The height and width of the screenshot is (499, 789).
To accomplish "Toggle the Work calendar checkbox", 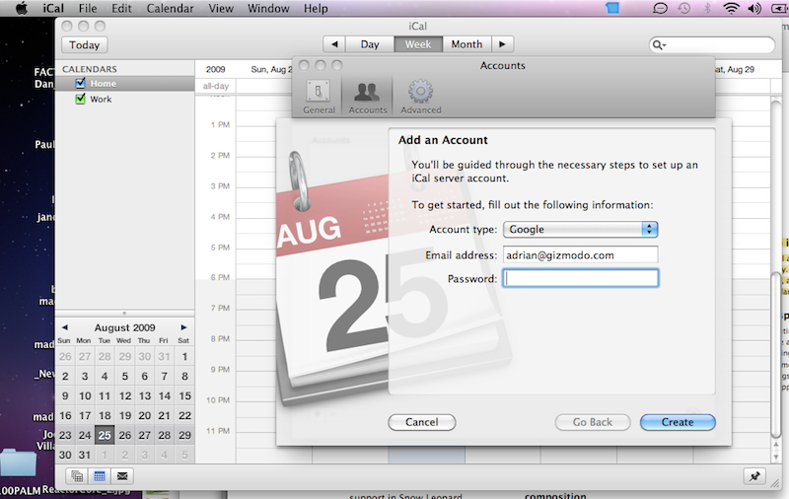I will pyautogui.click(x=80, y=99).
